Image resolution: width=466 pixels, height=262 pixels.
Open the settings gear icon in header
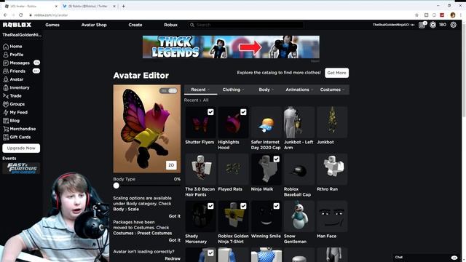(453, 25)
